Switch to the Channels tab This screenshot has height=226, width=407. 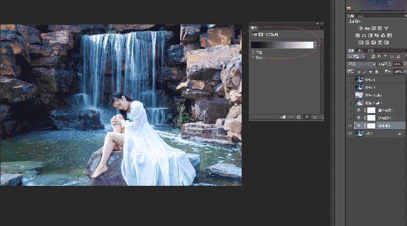(361, 50)
